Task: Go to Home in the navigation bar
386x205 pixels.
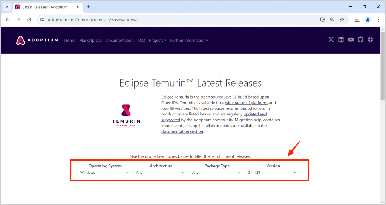Action: [x=70, y=40]
